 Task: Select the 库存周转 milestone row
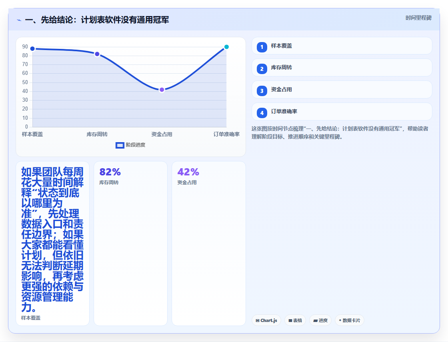(x=342, y=68)
